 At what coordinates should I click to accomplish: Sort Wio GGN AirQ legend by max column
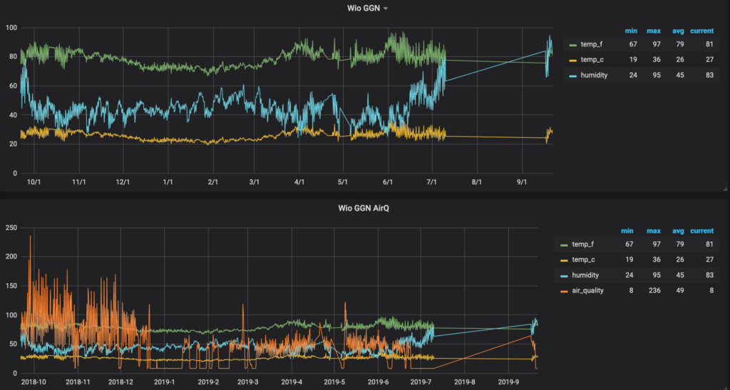coord(652,231)
